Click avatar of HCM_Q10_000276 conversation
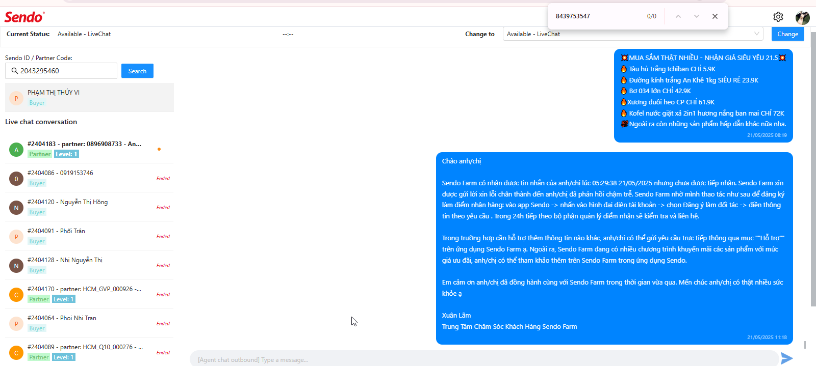This screenshot has height=366, width=816. click(16, 353)
